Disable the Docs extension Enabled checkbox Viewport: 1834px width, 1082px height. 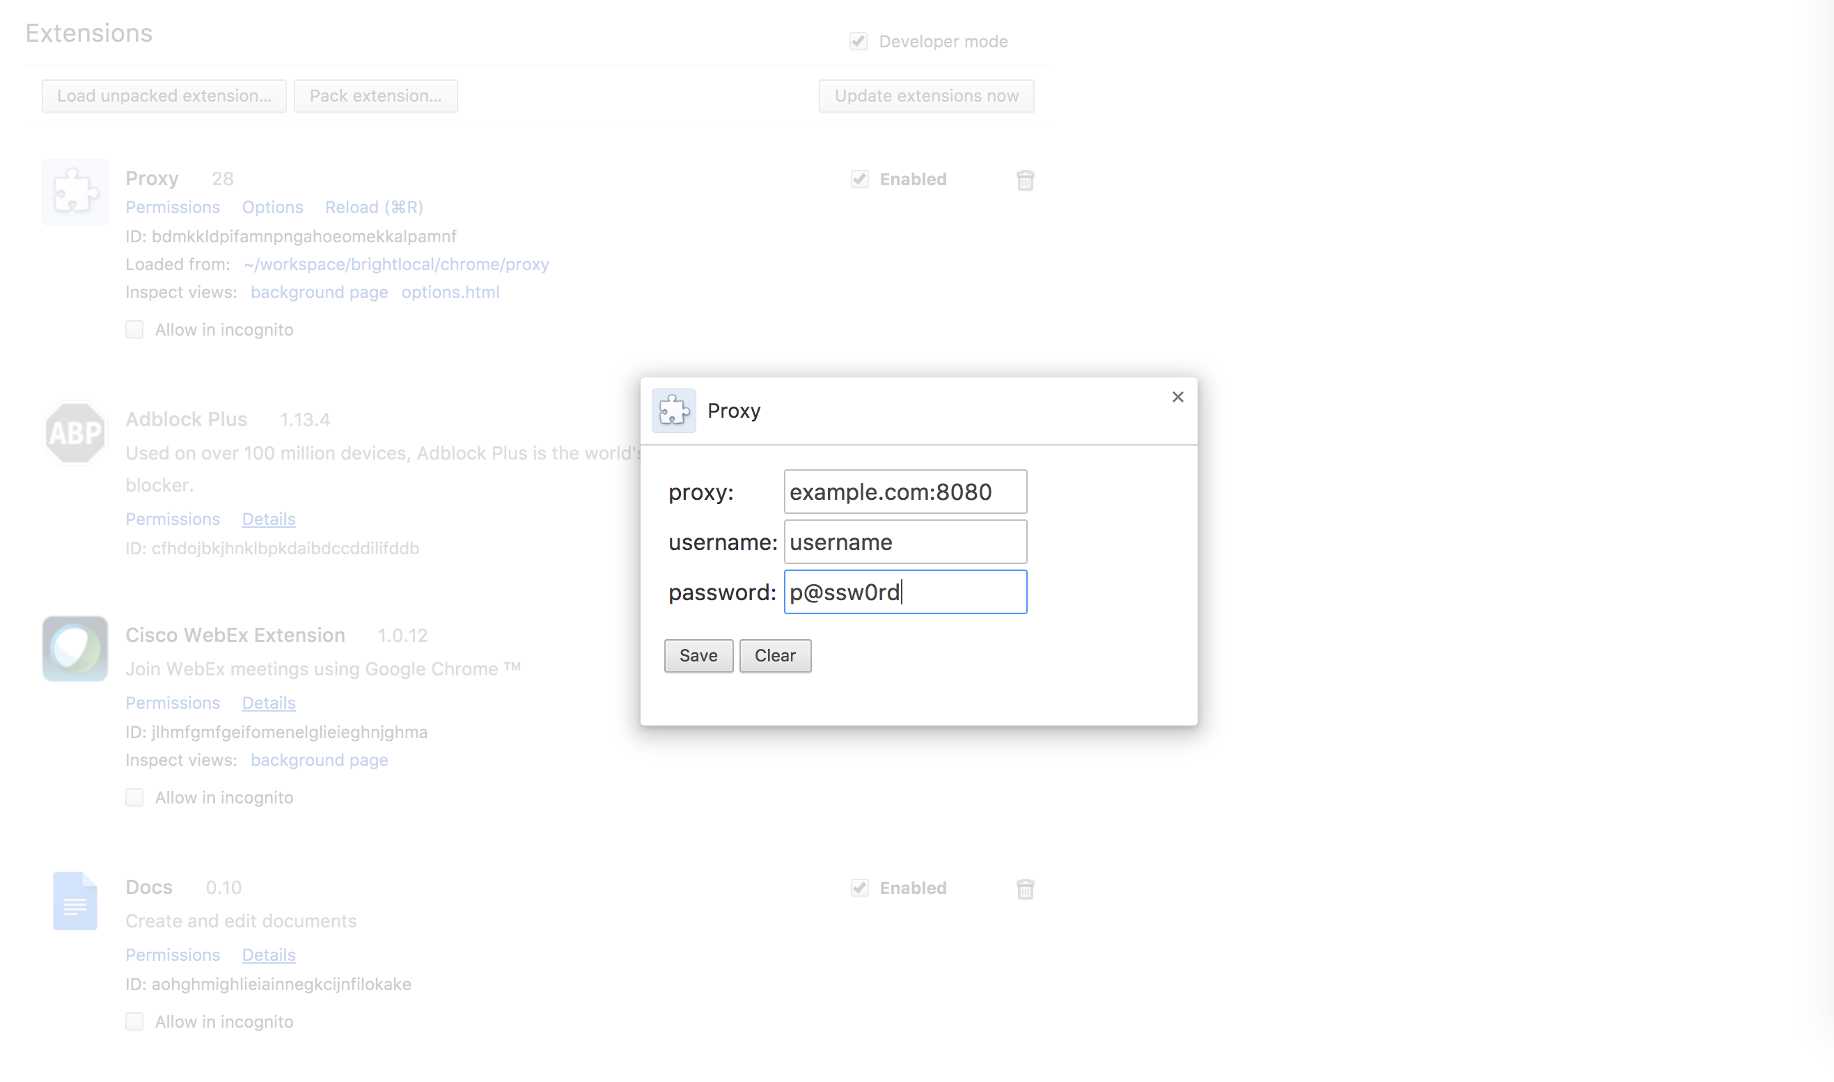859,888
